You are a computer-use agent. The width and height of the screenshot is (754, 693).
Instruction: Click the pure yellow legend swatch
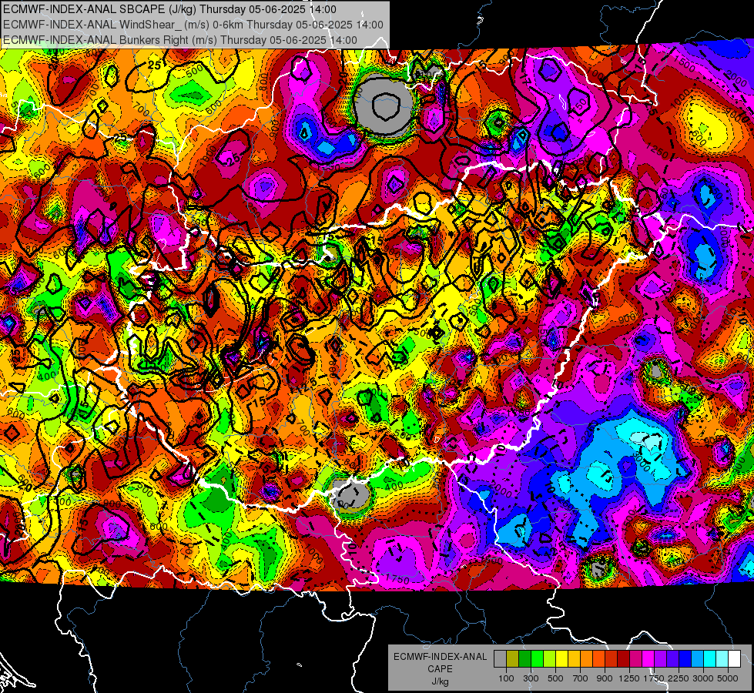[561, 658]
